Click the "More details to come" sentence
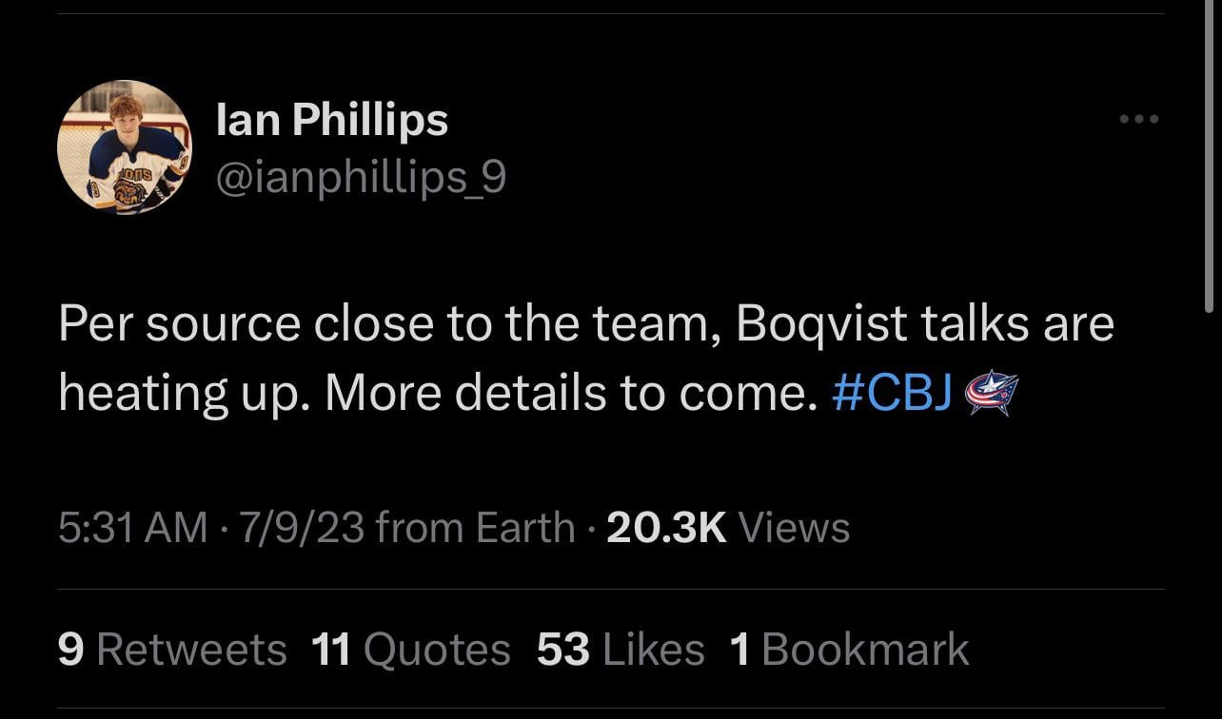The image size is (1222, 719). 571,393
